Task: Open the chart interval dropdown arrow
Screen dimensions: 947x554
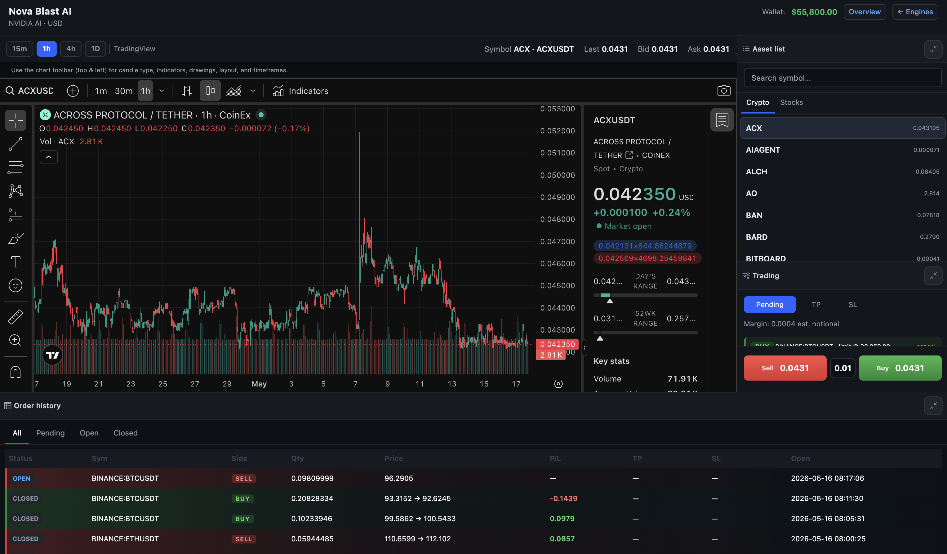Action: click(162, 91)
